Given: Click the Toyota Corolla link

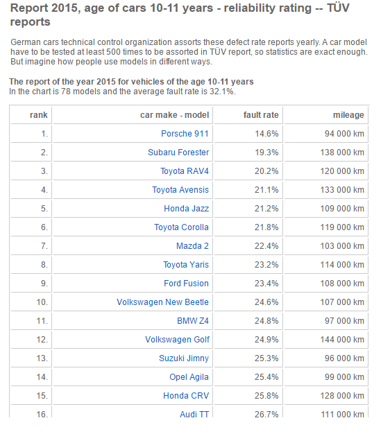Looking at the screenshot, I should click(181, 227).
